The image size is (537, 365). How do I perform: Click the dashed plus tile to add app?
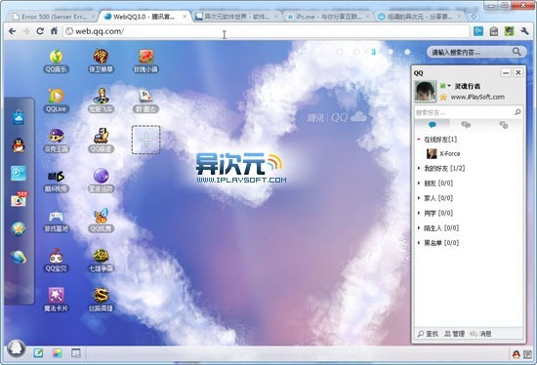pos(145,140)
